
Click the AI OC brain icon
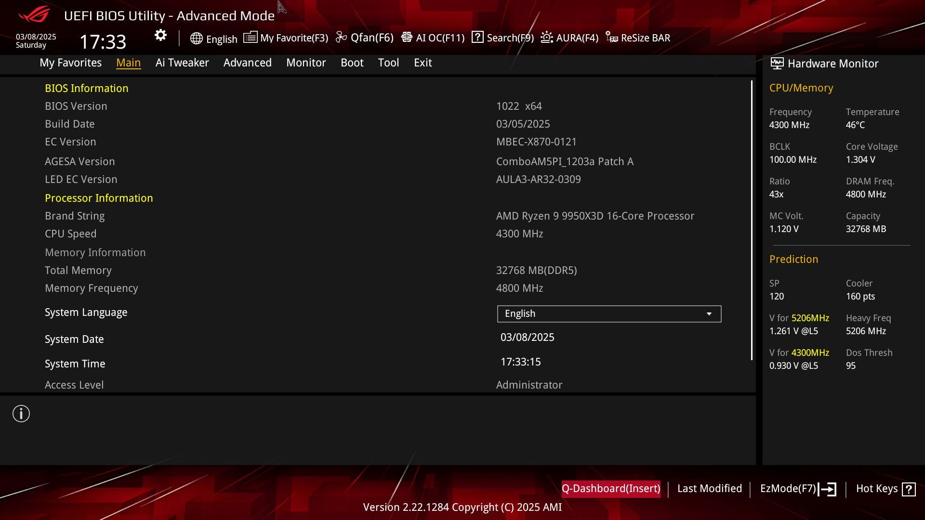pyautogui.click(x=407, y=38)
